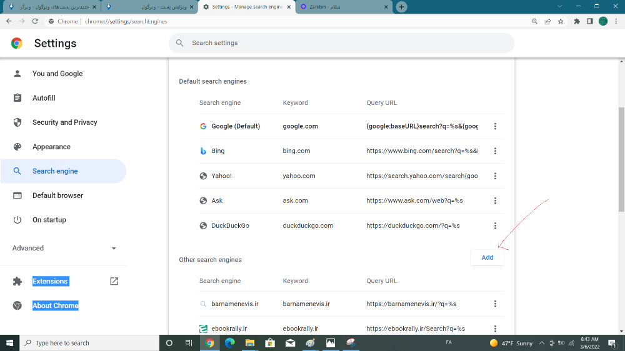625x351 pixels.
Task: Open a new tab with plus button
Action: click(x=401, y=7)
